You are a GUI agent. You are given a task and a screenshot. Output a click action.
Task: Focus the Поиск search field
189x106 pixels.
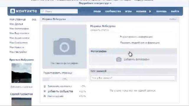pyautogui.click(x=59, y=11)
